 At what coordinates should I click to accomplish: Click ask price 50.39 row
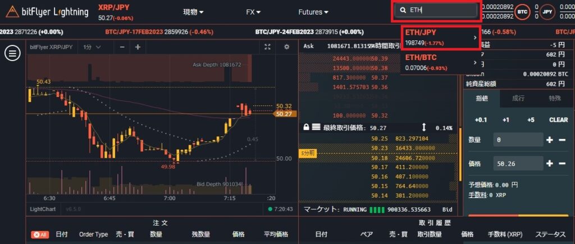click(x=378, y=59)
